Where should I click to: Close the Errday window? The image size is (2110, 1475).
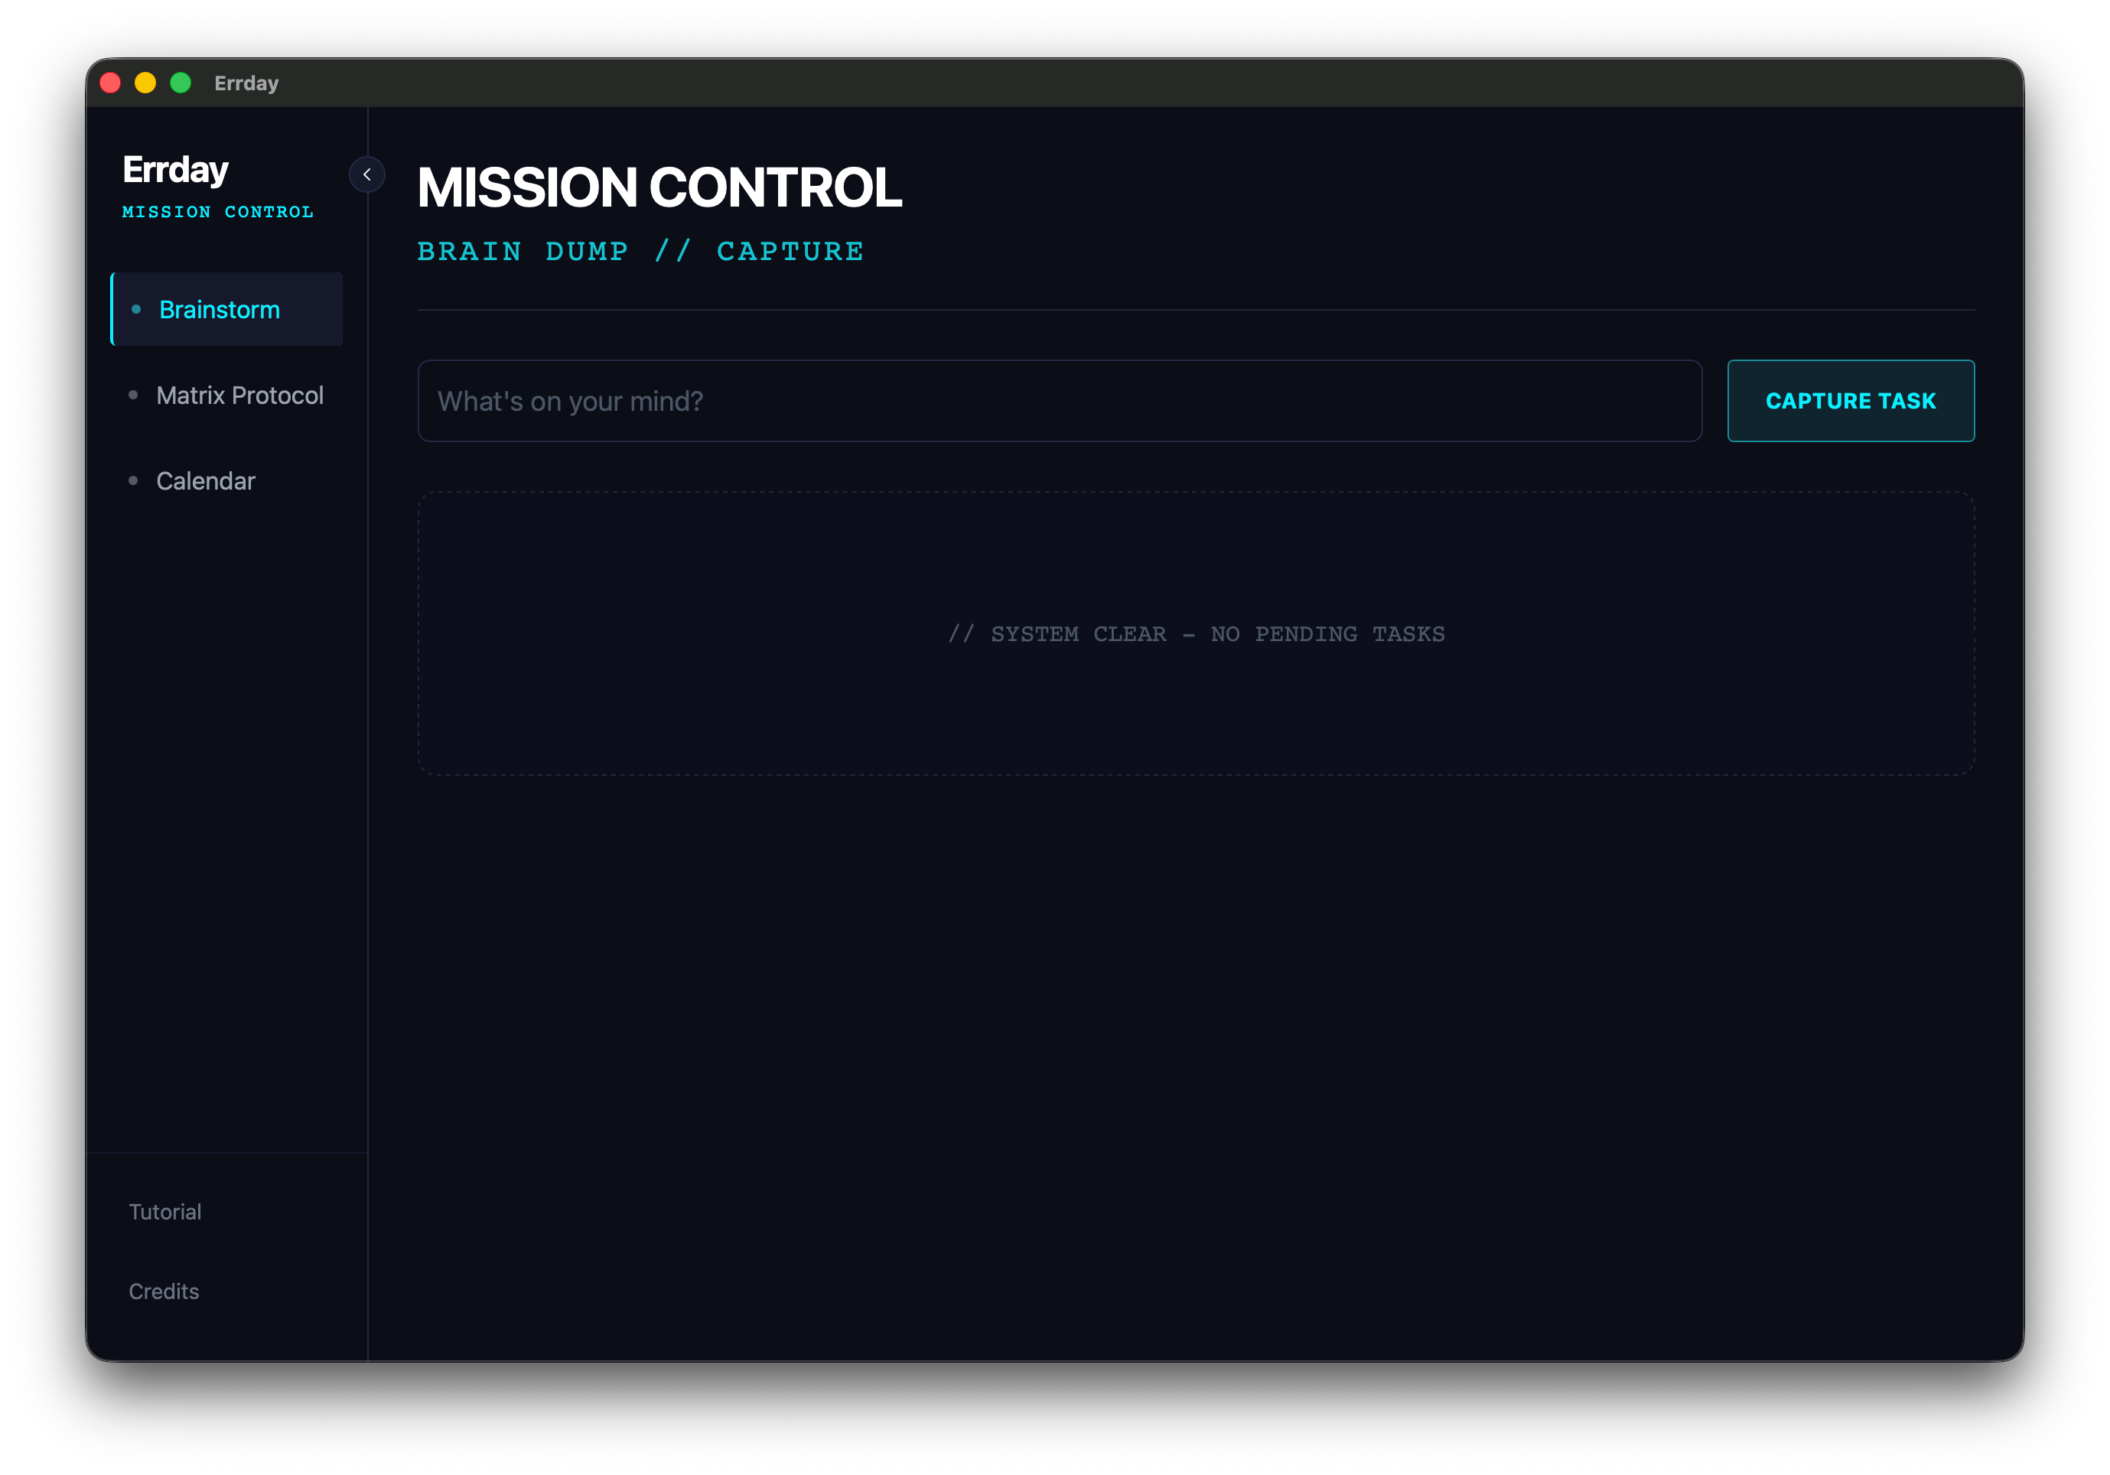point(110,83)
